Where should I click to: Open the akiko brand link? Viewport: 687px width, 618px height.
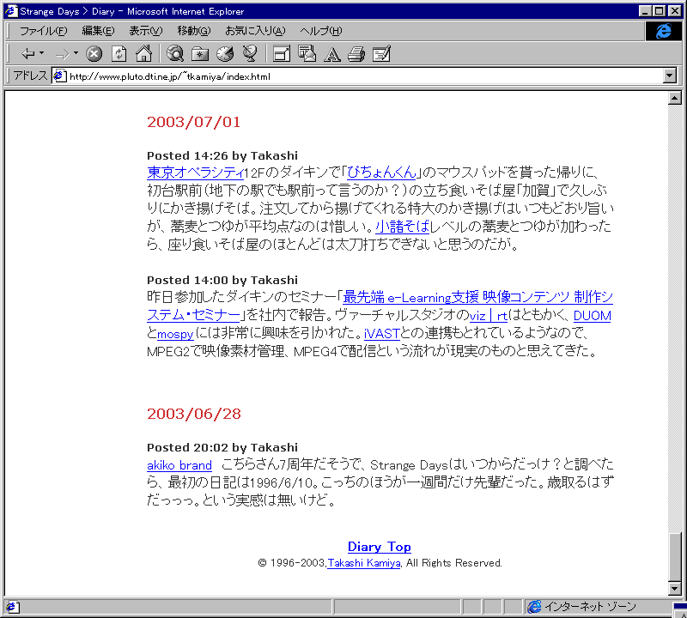pos(179,464)
